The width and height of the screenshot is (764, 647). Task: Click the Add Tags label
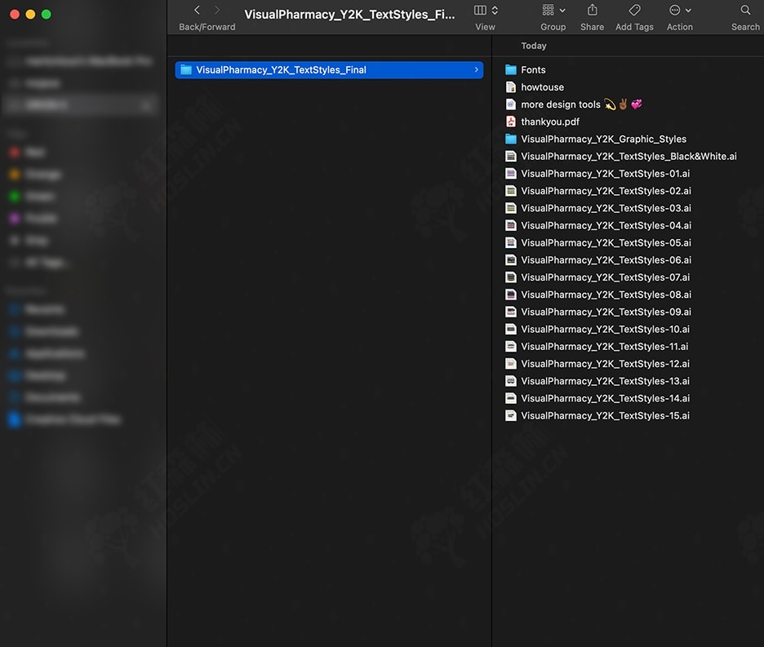634,27
